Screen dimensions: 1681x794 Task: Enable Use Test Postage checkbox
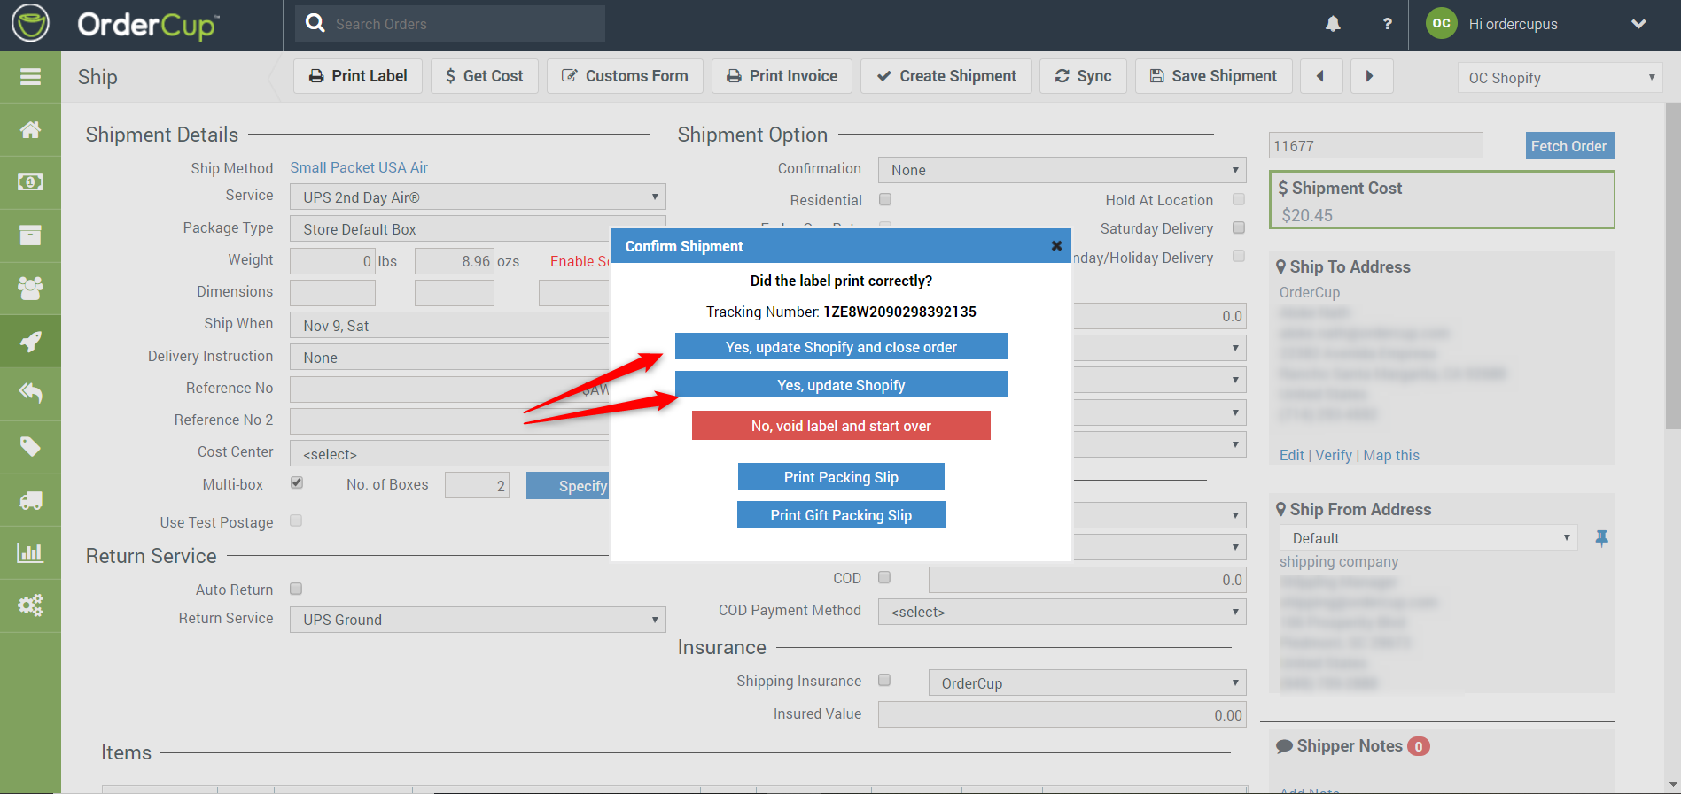coord(296,520)
